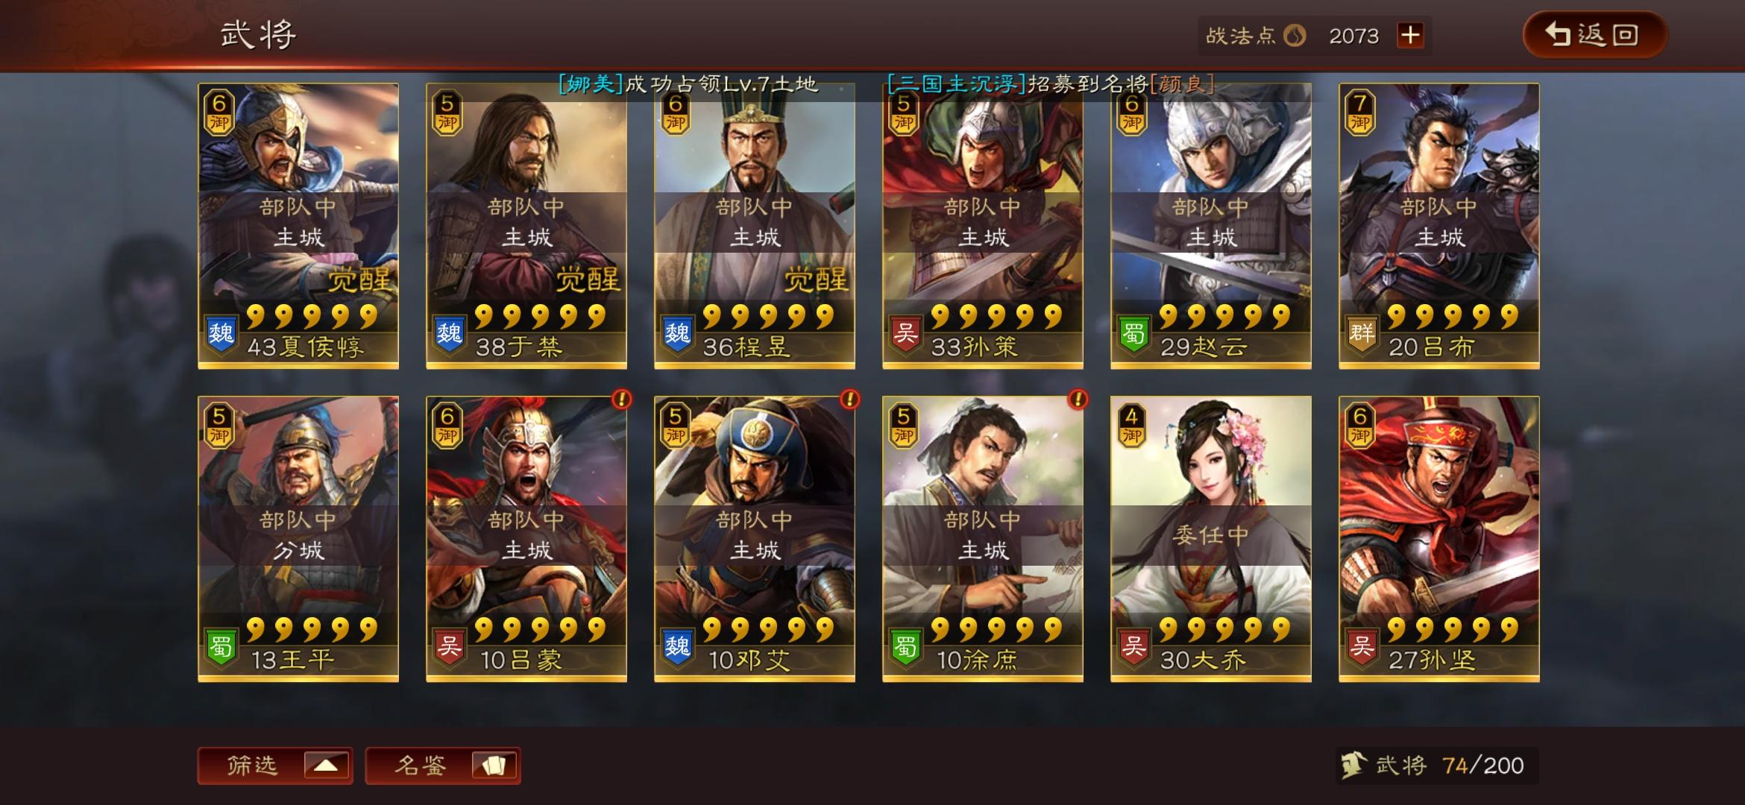Select the 夏侯惇 general card

pos(298,226)
